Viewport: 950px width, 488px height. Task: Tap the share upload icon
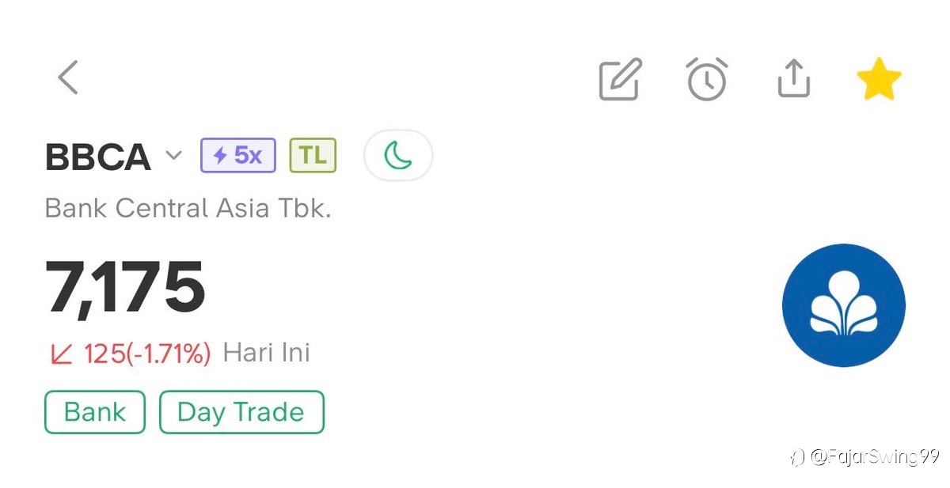[x=793, y=79]
